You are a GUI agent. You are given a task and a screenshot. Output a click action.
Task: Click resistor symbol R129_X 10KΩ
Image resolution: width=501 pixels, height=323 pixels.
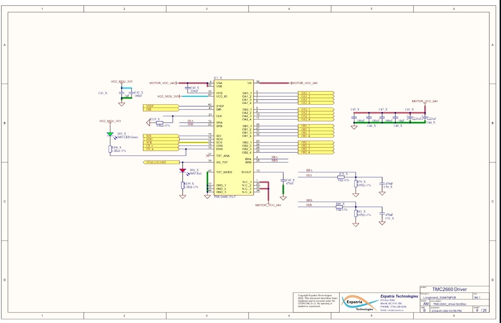[x=159, y=123]
